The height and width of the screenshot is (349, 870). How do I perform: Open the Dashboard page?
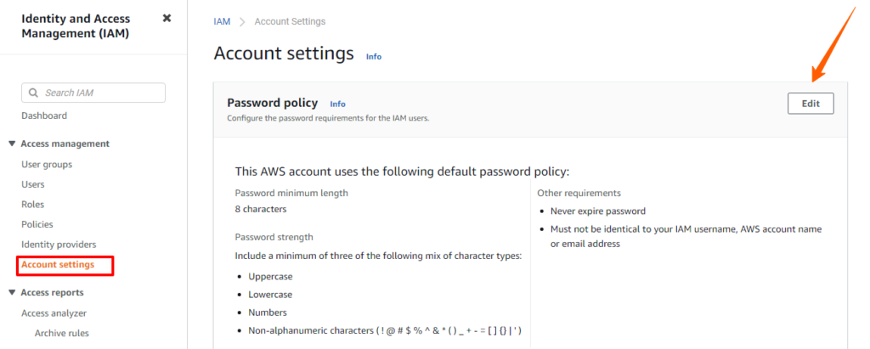[x=44, y=115]
